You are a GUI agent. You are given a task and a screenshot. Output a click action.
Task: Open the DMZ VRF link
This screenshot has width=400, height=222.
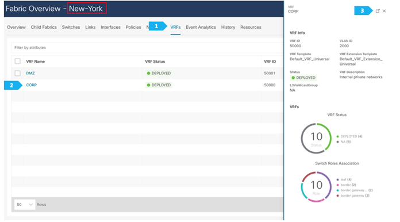pos(30,73)
